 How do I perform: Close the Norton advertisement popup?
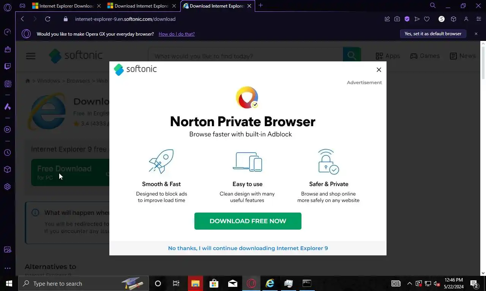click(x=379, y=70)
